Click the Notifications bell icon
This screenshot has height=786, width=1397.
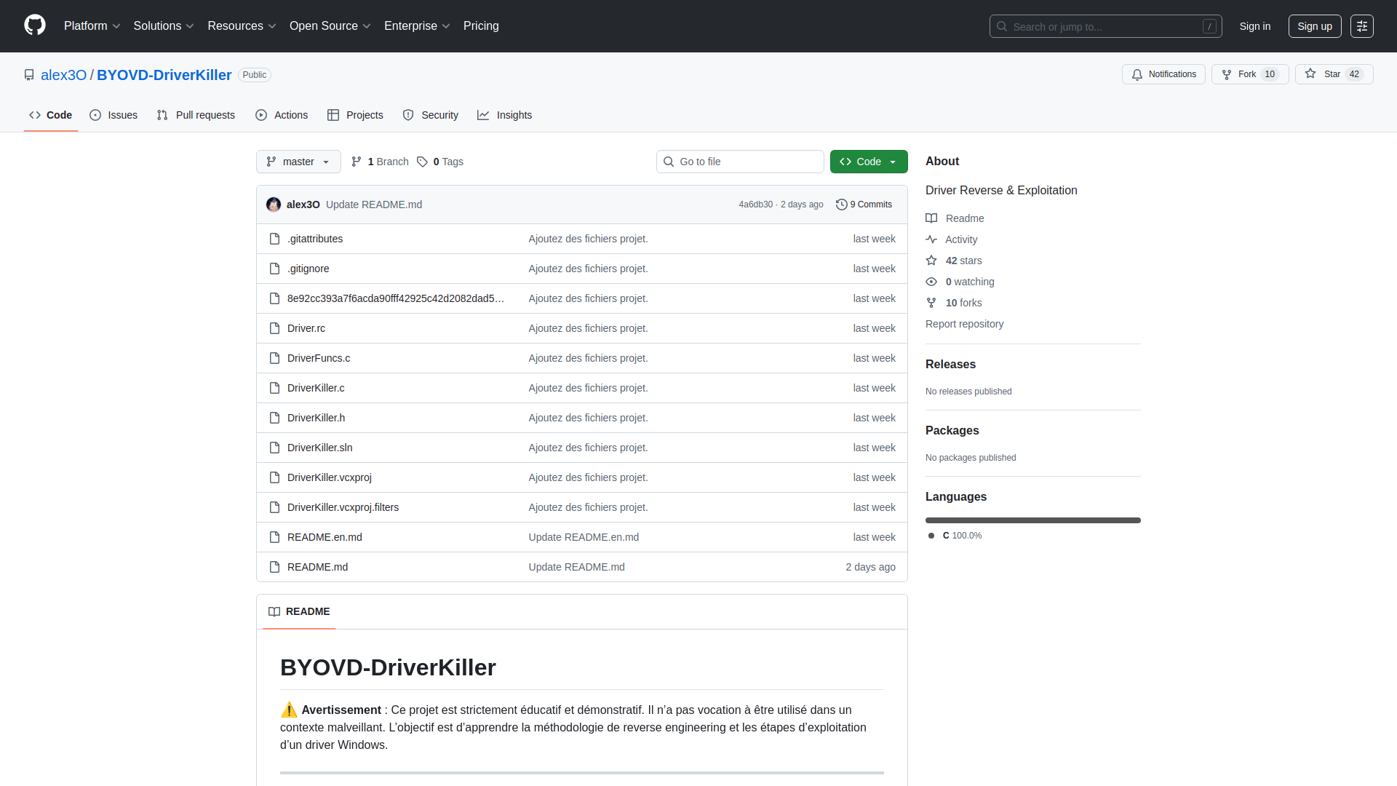point(1137,74)
